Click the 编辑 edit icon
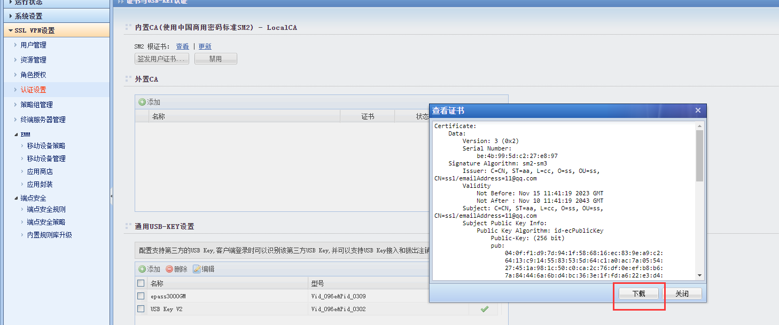 [x=197, y=269]
